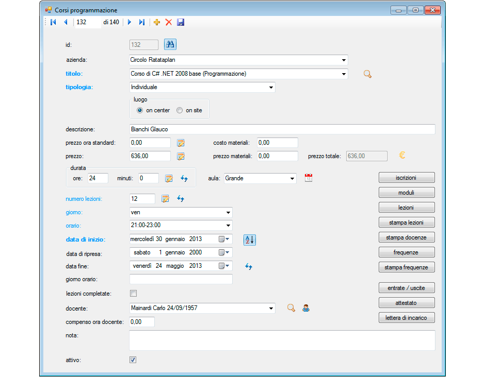Screen dimensions: 485x377
Task: Click the prezzo materiali field
Action: coord(278,156)
